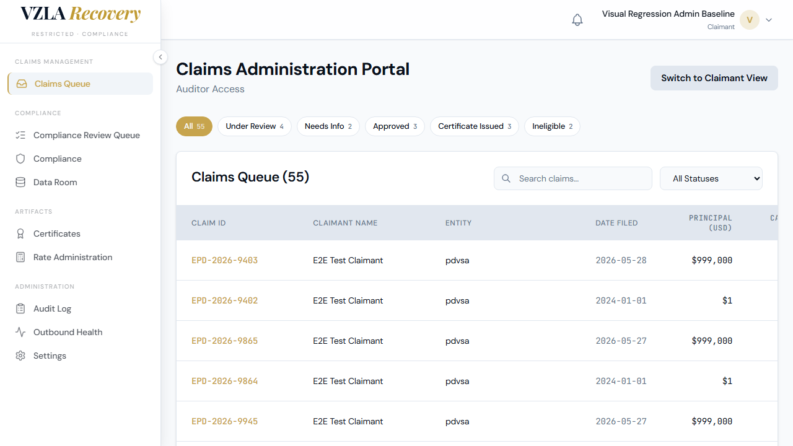Viewport: 793px width, 446px height.
Task: Select the All 55 filter tab
Action: pyautogui.click(x=194, y=126)
